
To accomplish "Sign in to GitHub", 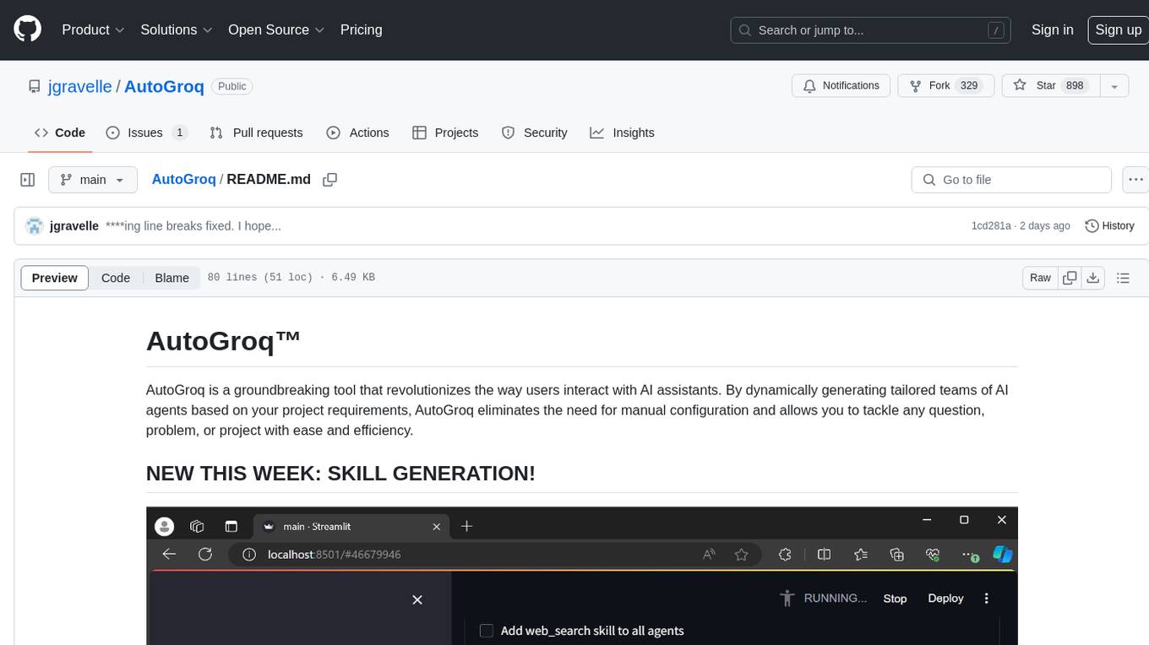I will pos(1052,30).
